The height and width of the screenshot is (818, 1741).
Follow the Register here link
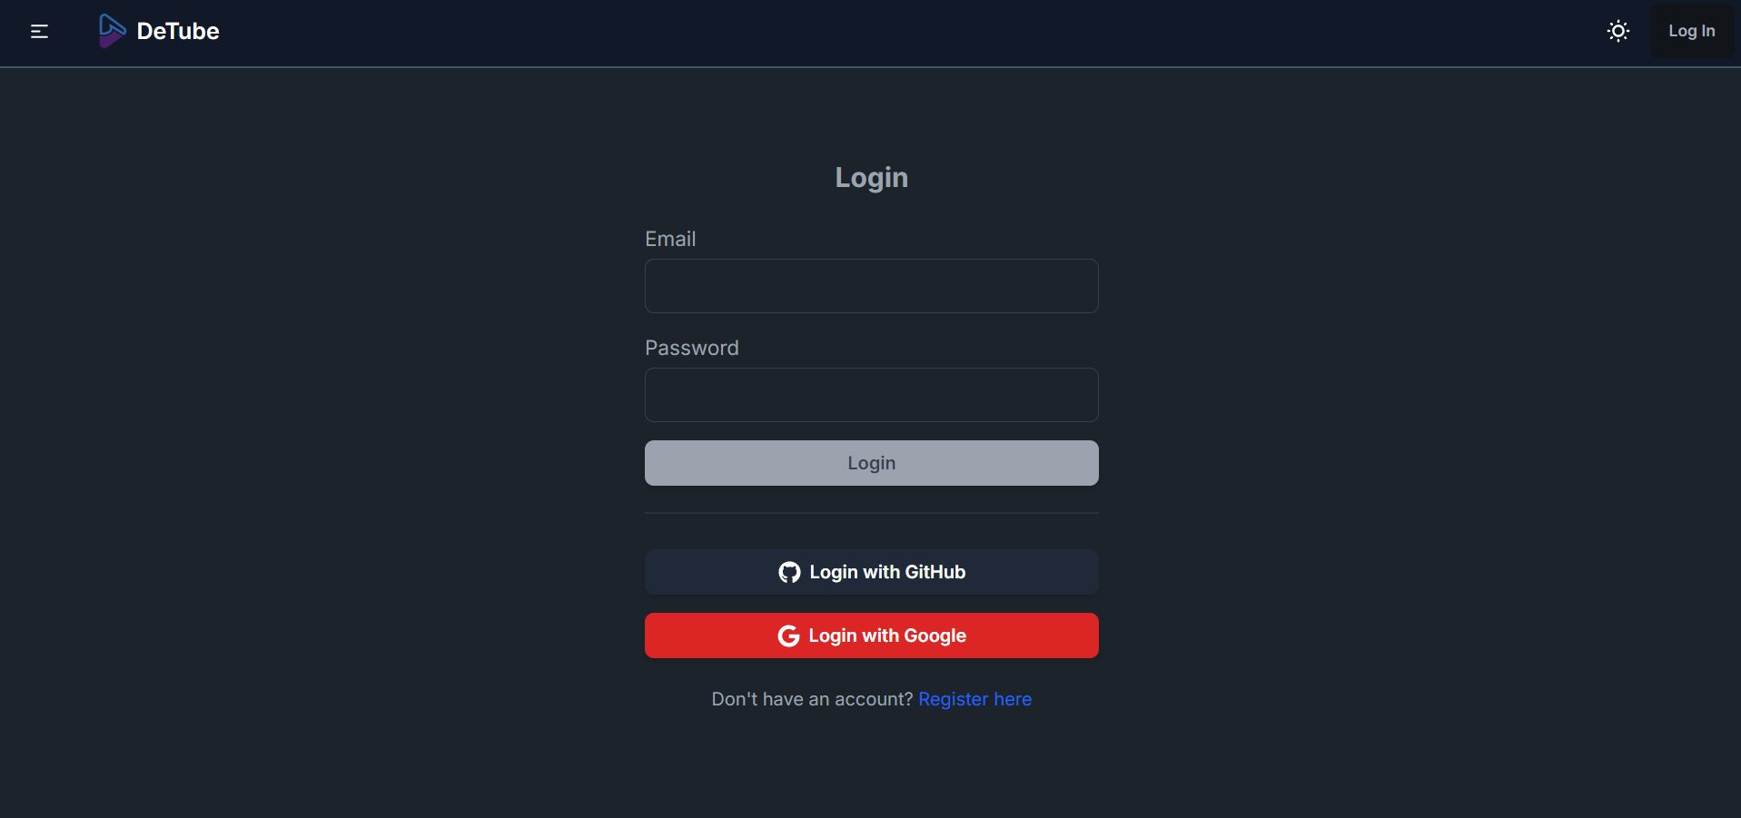click(974, 699)
